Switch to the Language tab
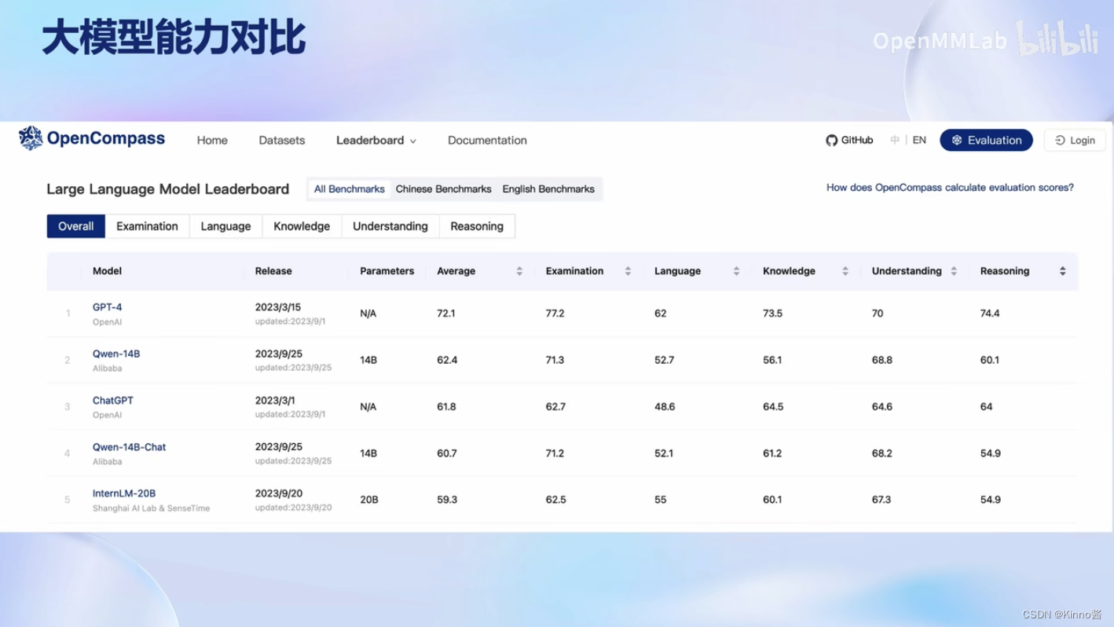Viewport: 1114px width, 627px height. coord(225,226)
